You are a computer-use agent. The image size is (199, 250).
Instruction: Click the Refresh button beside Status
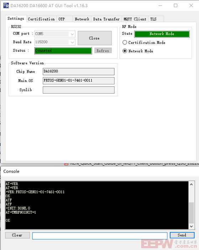point(103,51)
